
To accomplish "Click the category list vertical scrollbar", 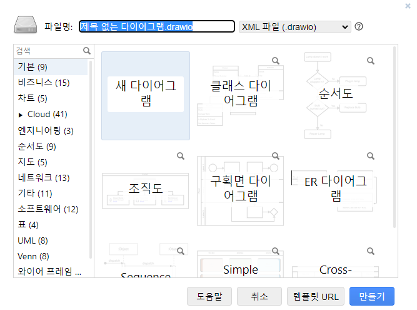I will (x=91, y=160).
